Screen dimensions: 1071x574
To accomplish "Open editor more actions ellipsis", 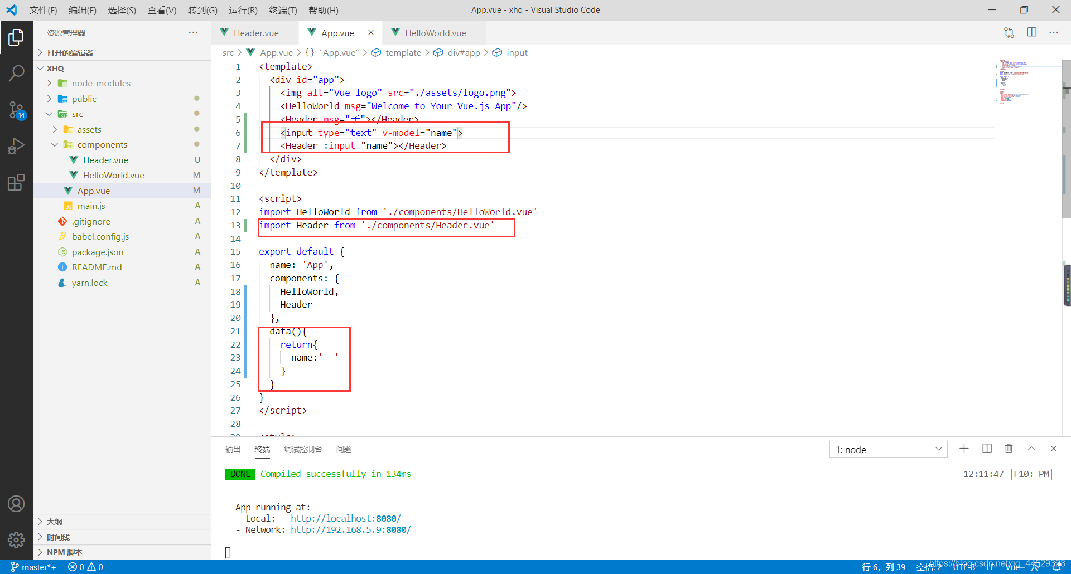I will (x=1053, y=32).
